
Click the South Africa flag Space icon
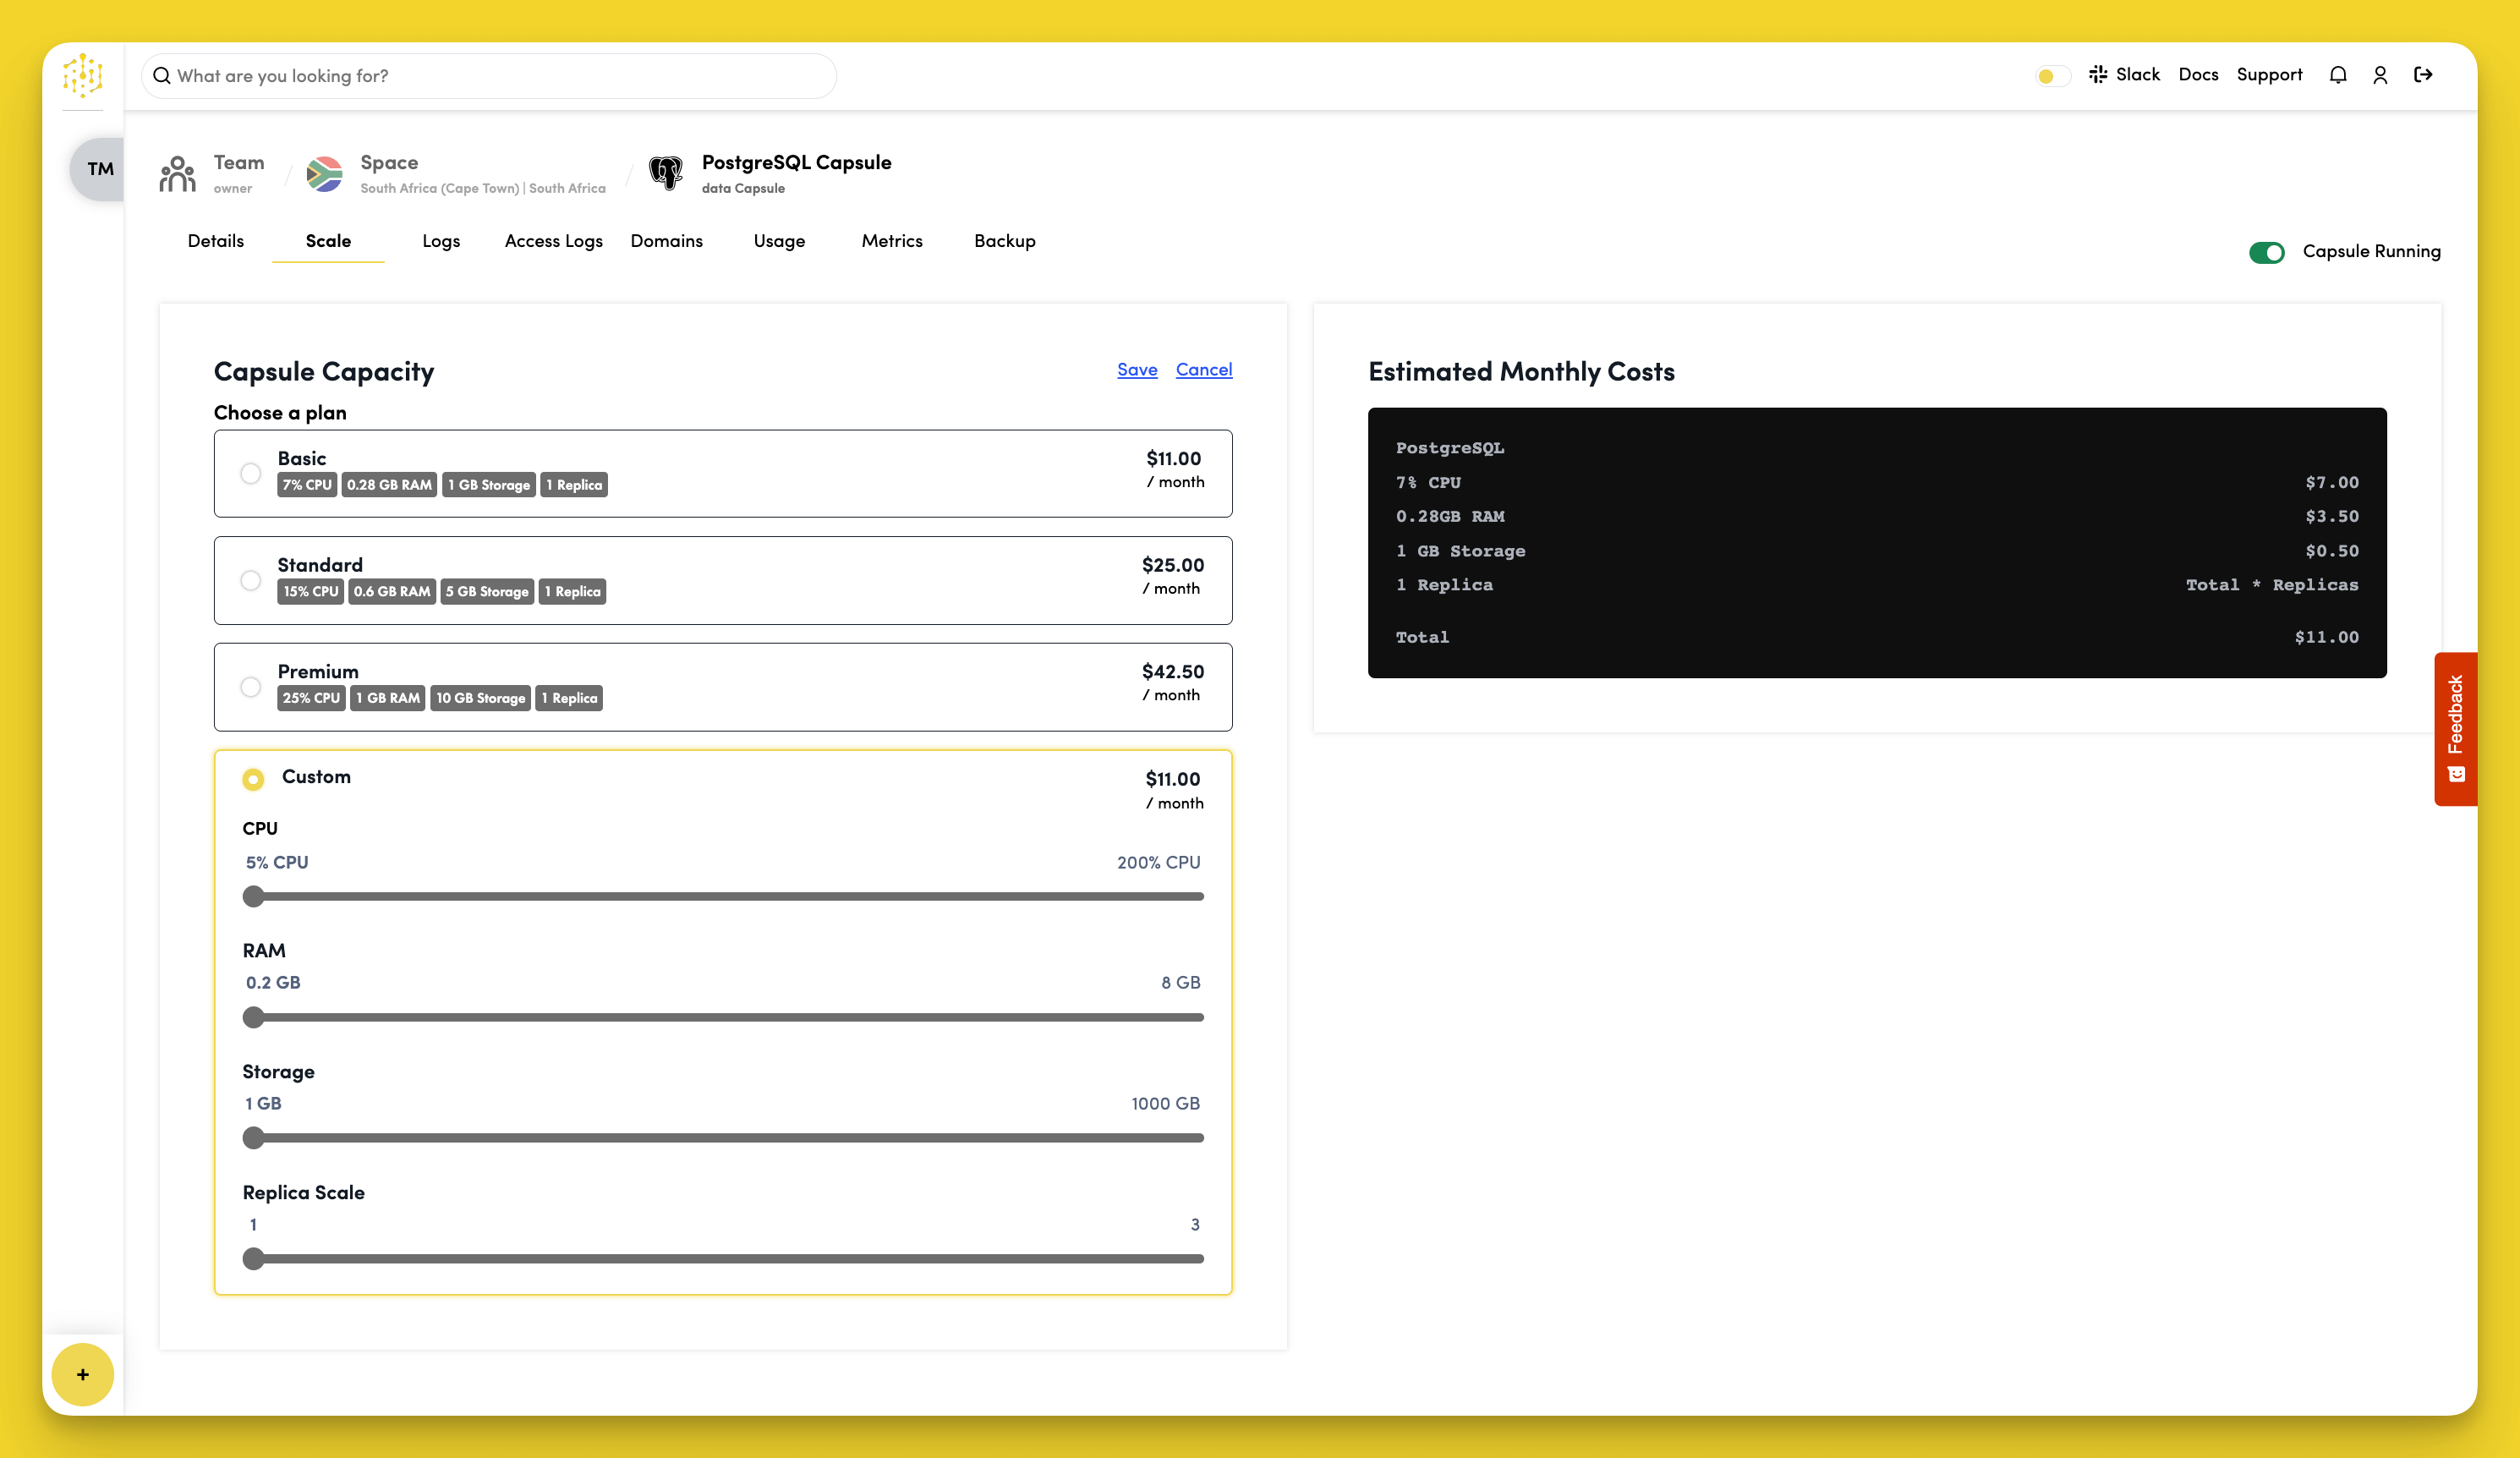point(324,174)
